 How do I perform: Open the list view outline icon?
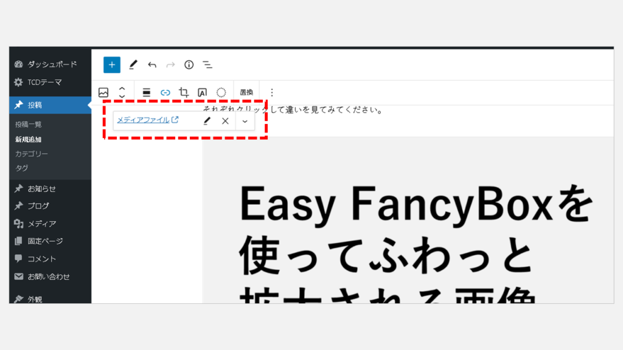tap(207, 64)
